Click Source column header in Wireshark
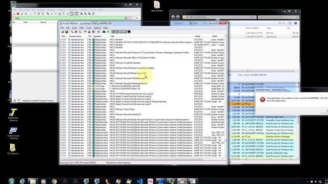The image size is (328, 184). (43, 22)
